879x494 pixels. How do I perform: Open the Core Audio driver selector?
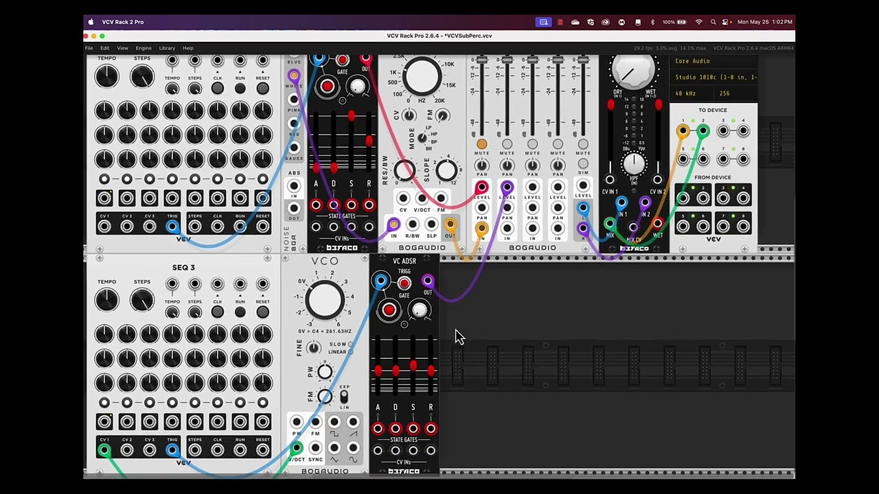coord(715,61)
